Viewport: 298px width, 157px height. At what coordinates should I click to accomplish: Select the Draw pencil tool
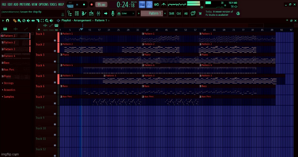click(14, 20)
